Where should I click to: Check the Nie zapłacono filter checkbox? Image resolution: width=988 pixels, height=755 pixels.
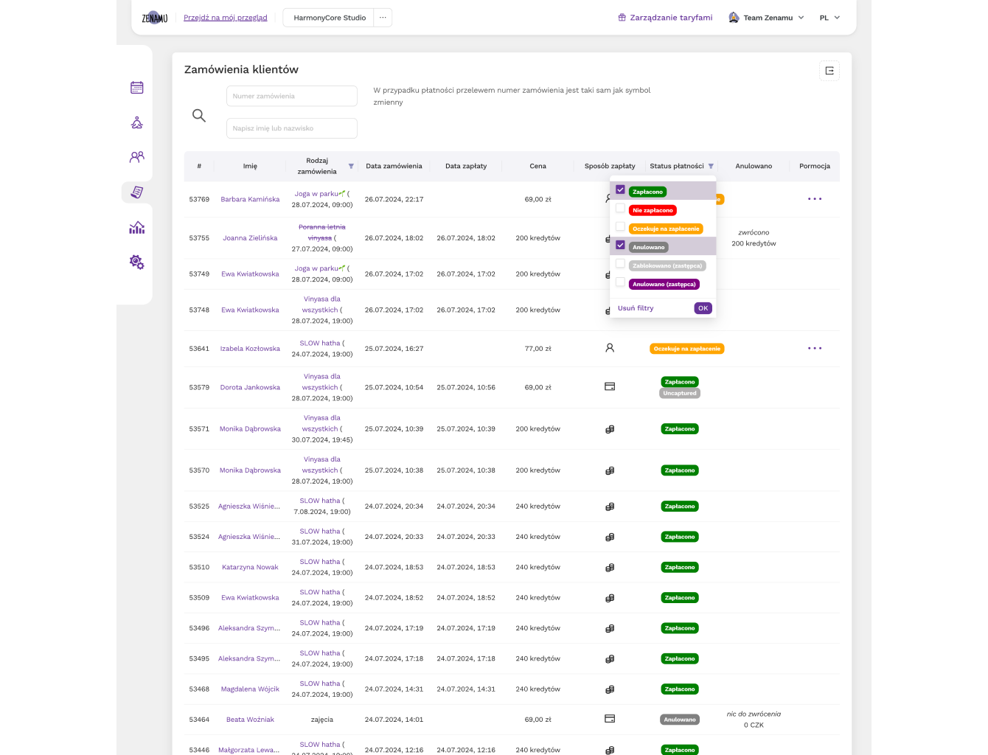(620, 209)
